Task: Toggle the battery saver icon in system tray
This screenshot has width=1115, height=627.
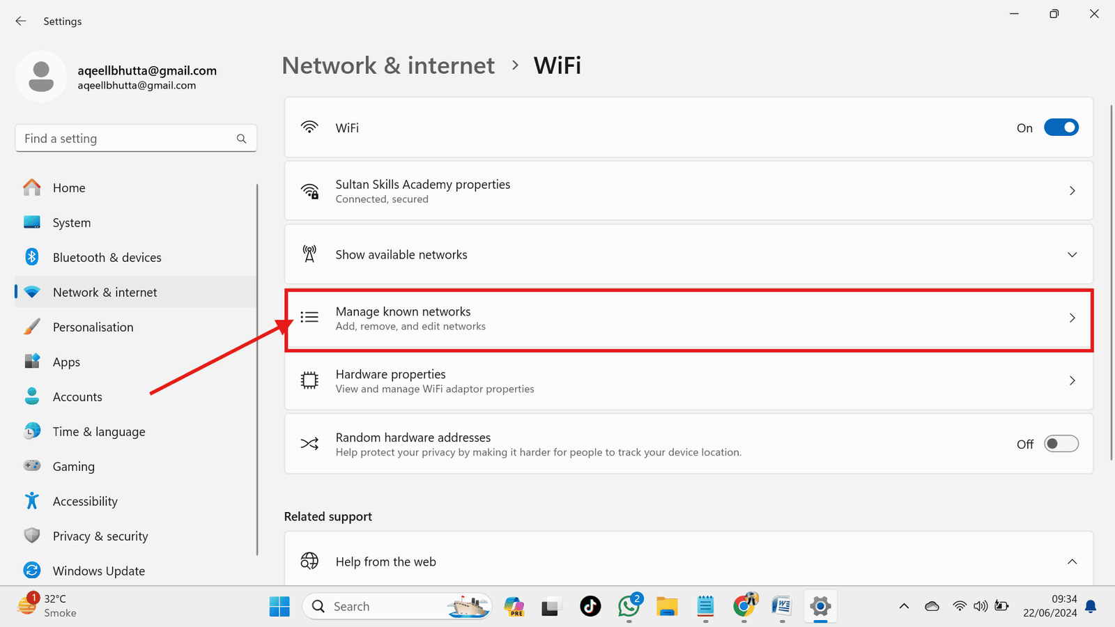Action: click(1002, 606)
